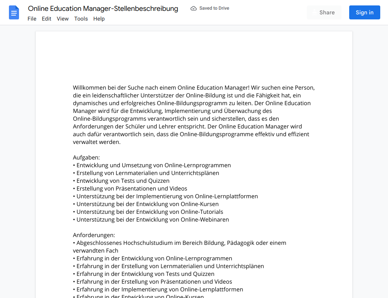Open the Google Docs home icon

14,12
